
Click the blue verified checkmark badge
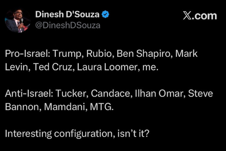click(x=105, y=14)
